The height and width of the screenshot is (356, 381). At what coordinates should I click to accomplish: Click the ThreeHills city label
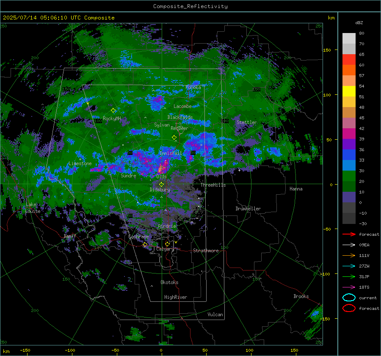tap(213, 185)
